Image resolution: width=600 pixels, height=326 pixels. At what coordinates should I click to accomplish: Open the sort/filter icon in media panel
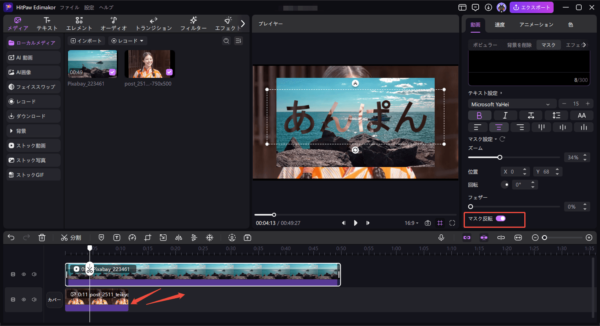[x=239, y=41]
